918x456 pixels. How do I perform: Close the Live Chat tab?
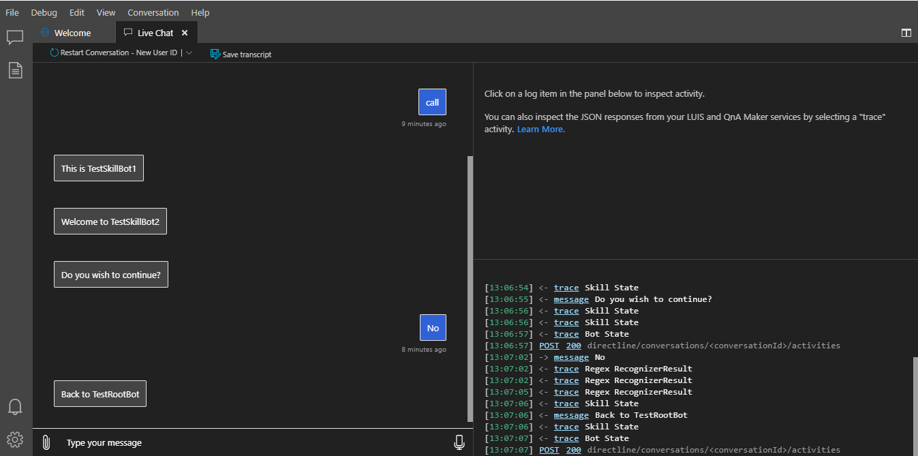tap(185, 32)
